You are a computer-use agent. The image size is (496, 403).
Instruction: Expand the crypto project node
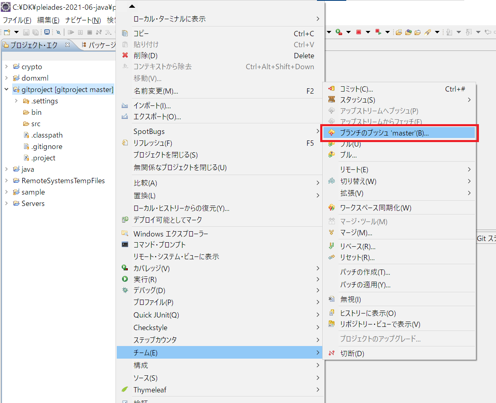pyautogui.click(x=7, y=67)
